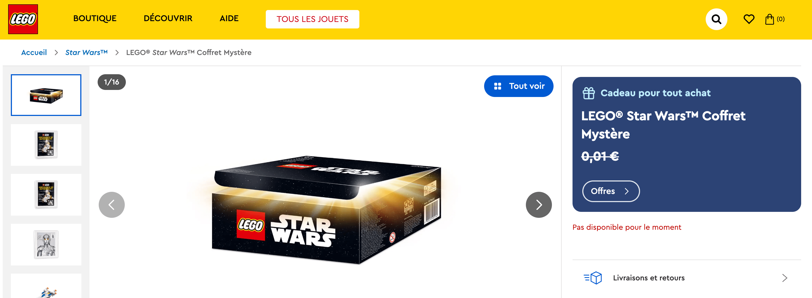Click the delivery box icon
This screenshot has width=812, height=298.
point(593,278)
